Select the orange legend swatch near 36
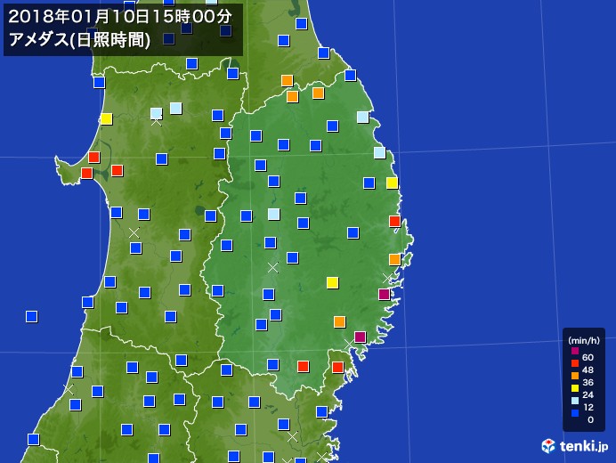Viewport: 616px width, 463px height. [x=575, y=376]
